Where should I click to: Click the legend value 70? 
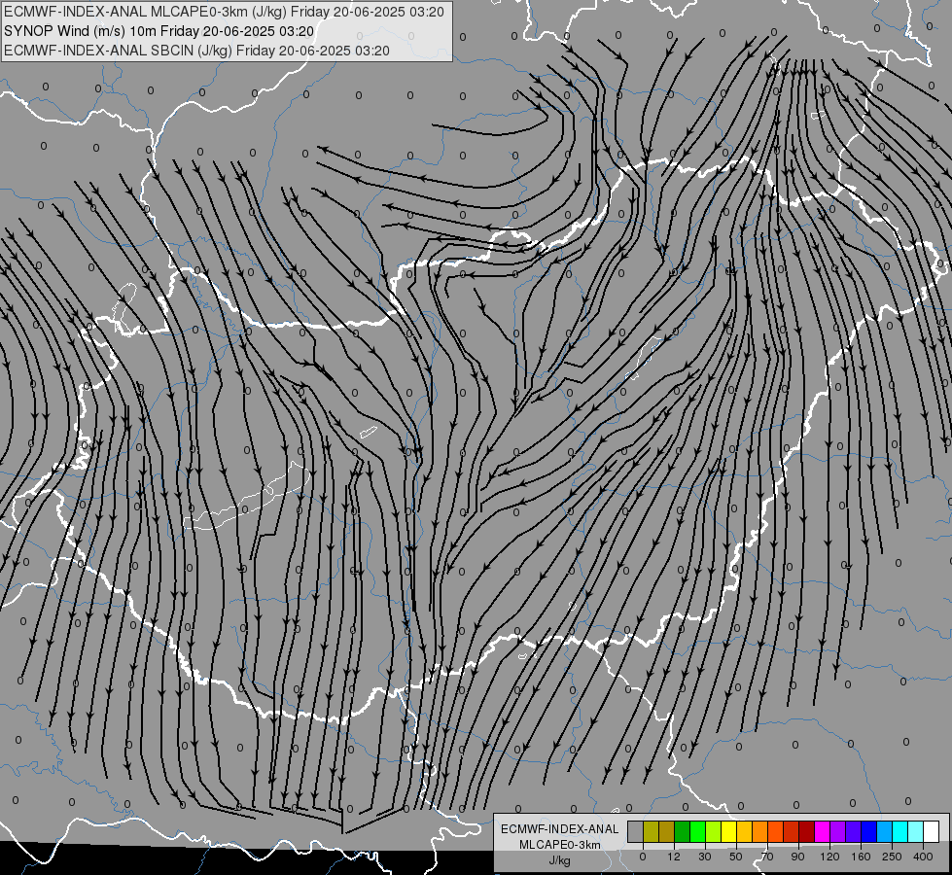coord(767,857)
